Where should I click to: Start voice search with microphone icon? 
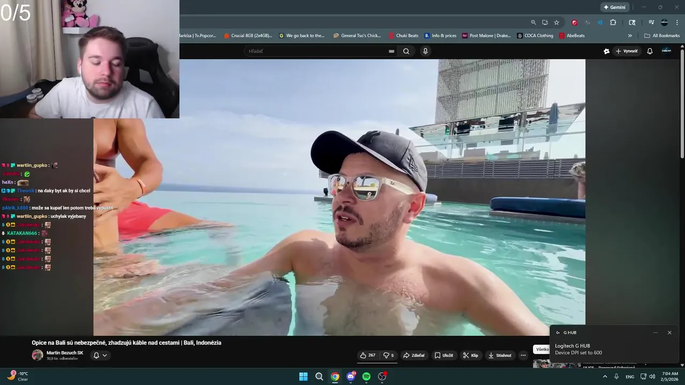click(x=425, y=51)
